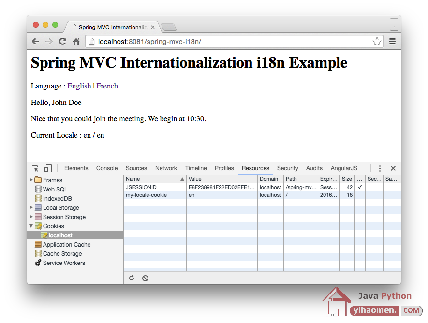
Task: Switch to the Elements tab
Action: coord(76,168)
